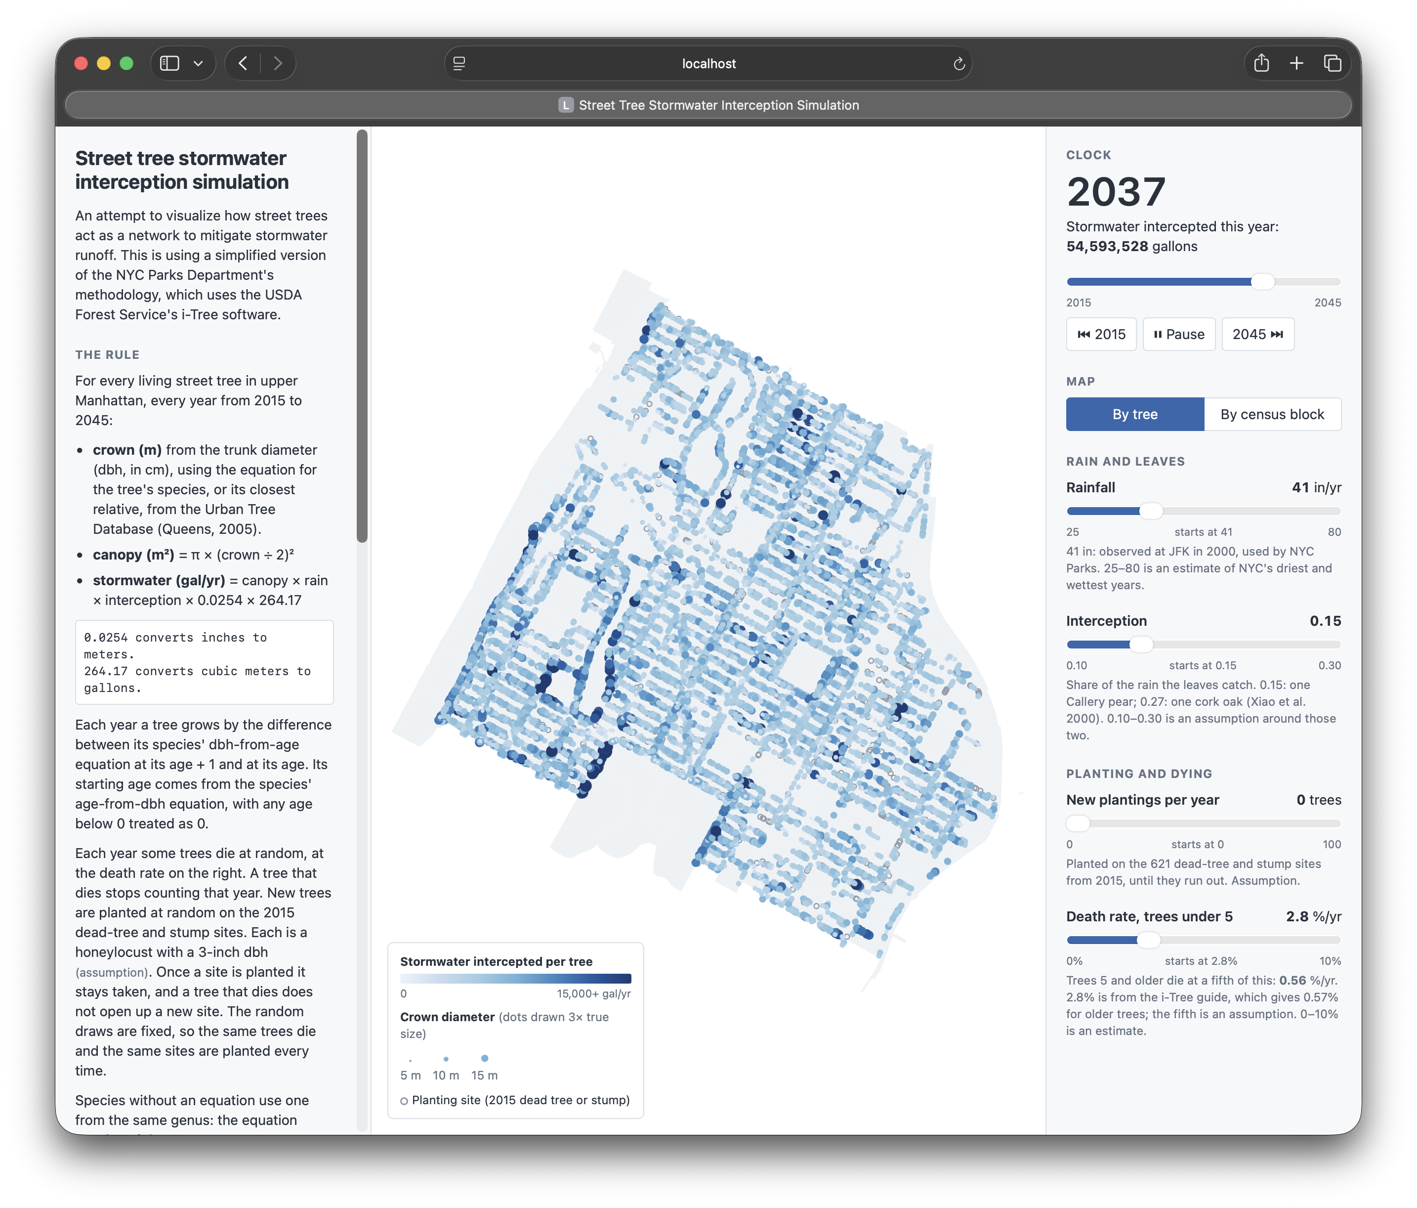1417x1208 pixels.
Task: Click the THE RULE section heading
Action: pyautogui.click(x=107, y=354)
